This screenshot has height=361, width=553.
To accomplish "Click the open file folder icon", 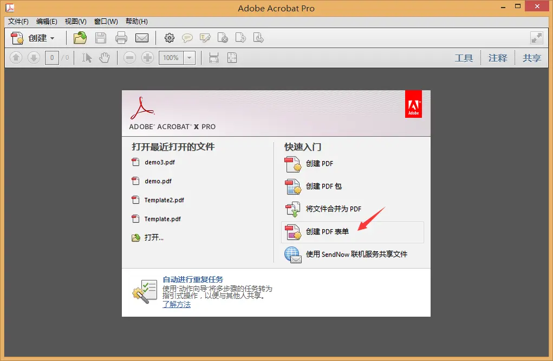I will coord(80,38).
